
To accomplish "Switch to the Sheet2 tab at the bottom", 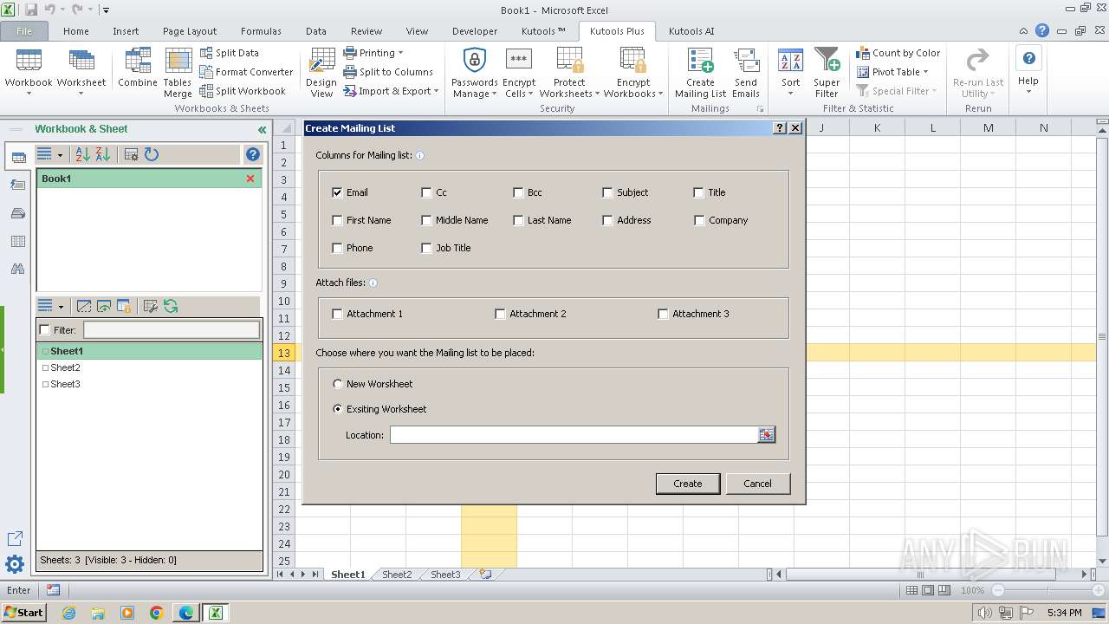I will point(397,575).
